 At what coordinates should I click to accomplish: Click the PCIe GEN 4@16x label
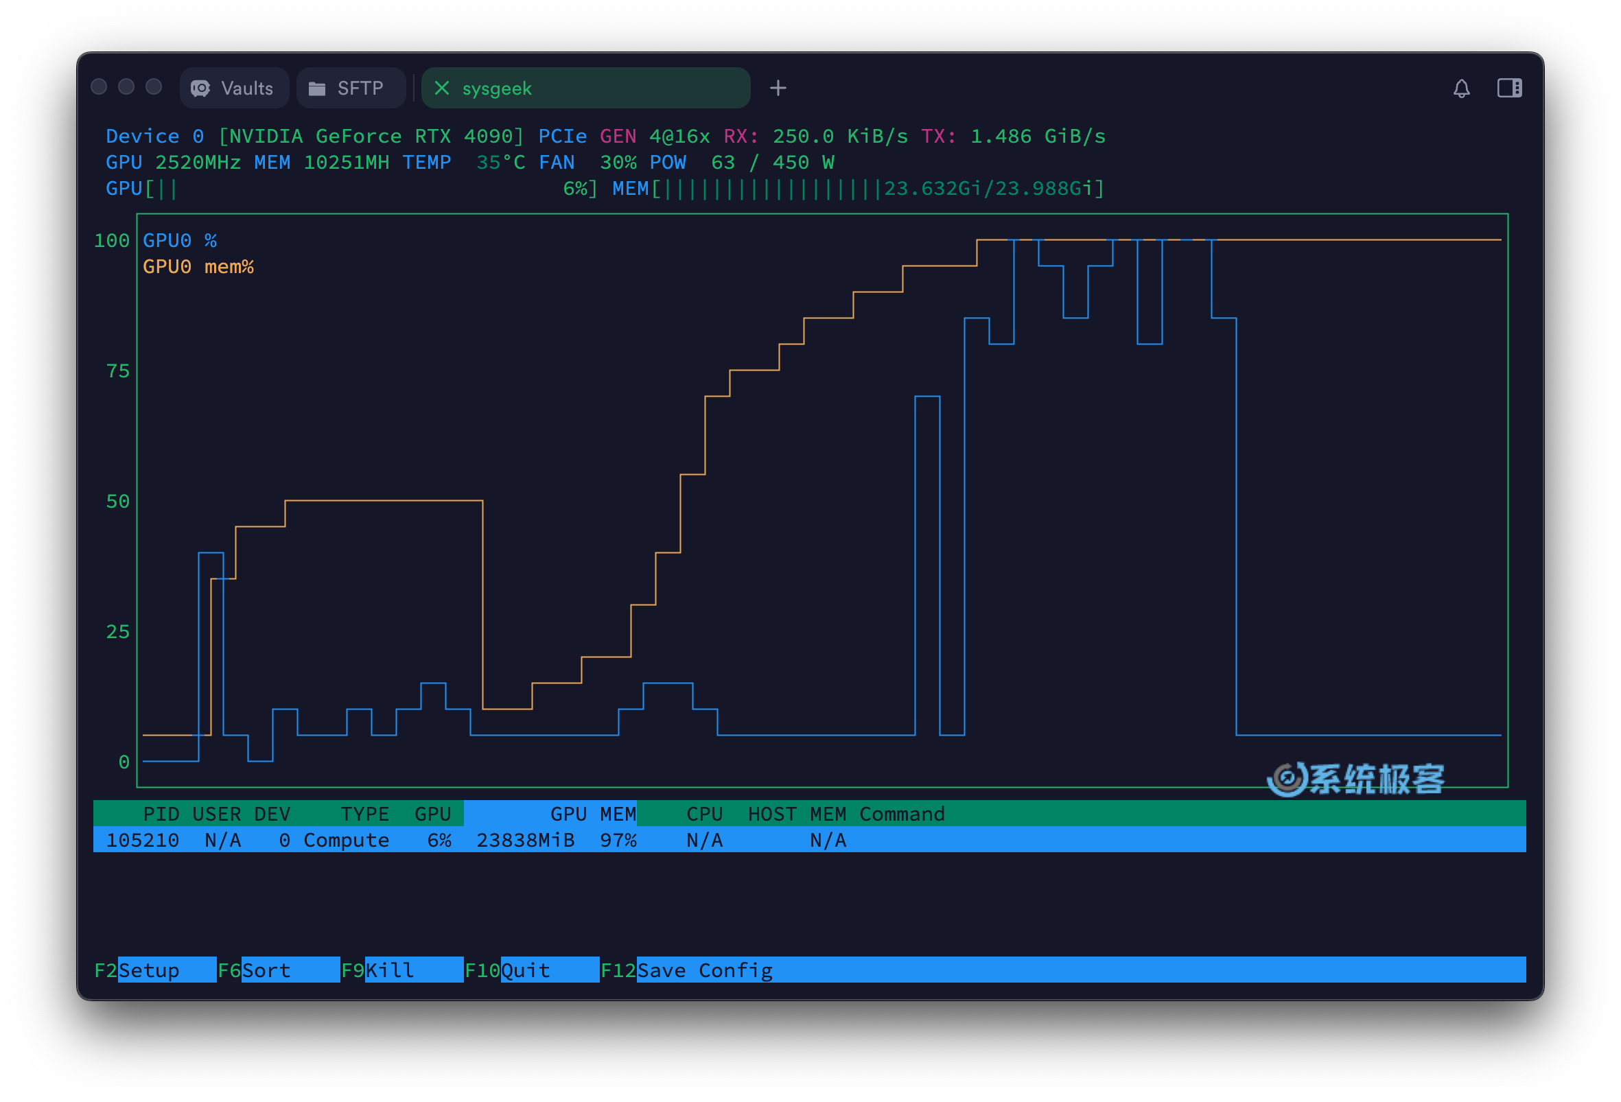624,136
